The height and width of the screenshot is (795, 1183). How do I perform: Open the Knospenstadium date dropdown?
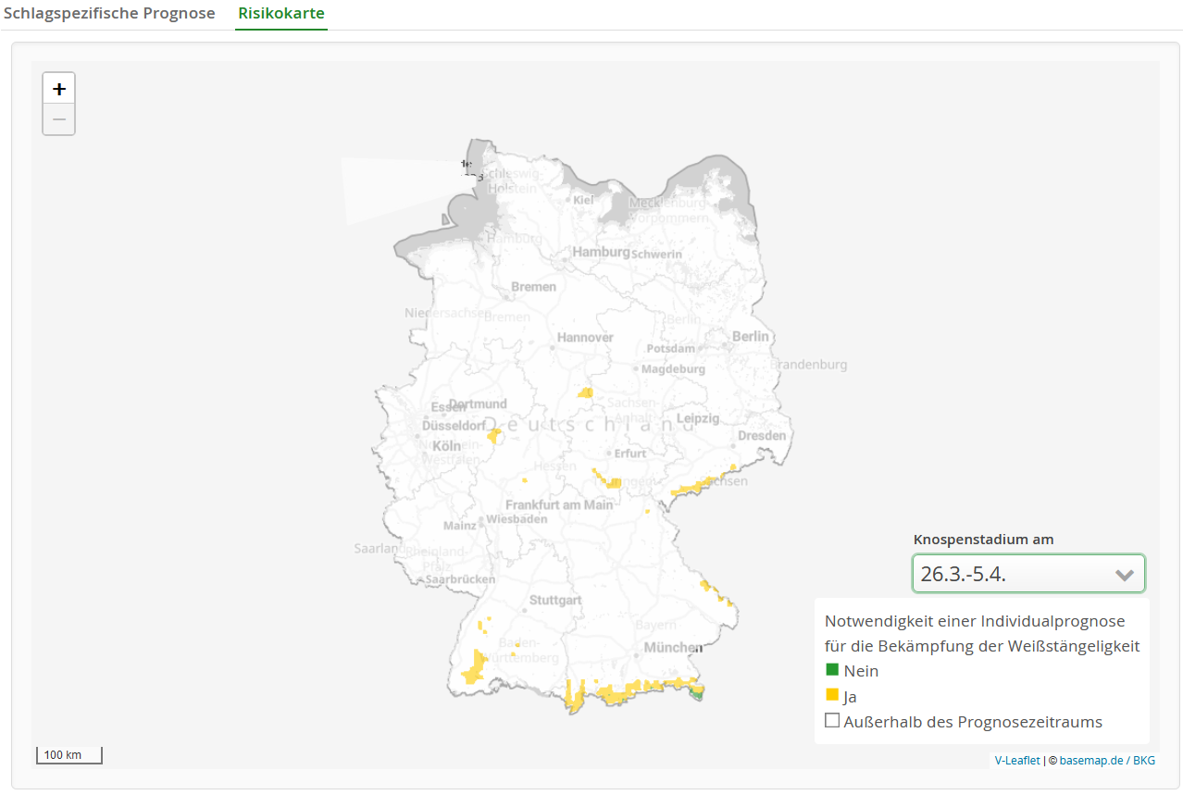1027,574
